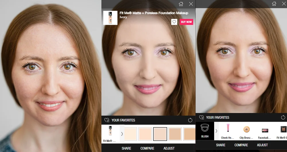Viewport: 287px width, 152px height.
Task: Click ADJUST in the blush panel
Action: 263,145
